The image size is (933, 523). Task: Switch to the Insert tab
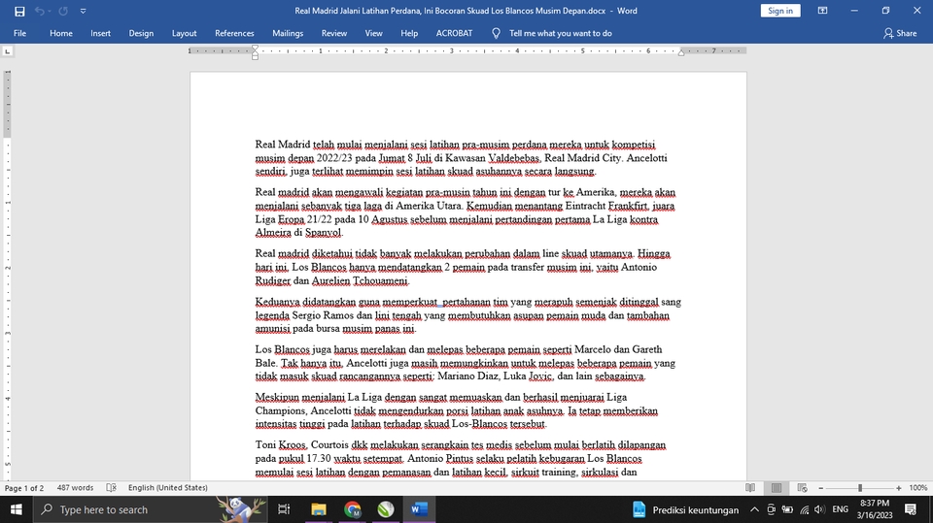[x=100, y=33]
